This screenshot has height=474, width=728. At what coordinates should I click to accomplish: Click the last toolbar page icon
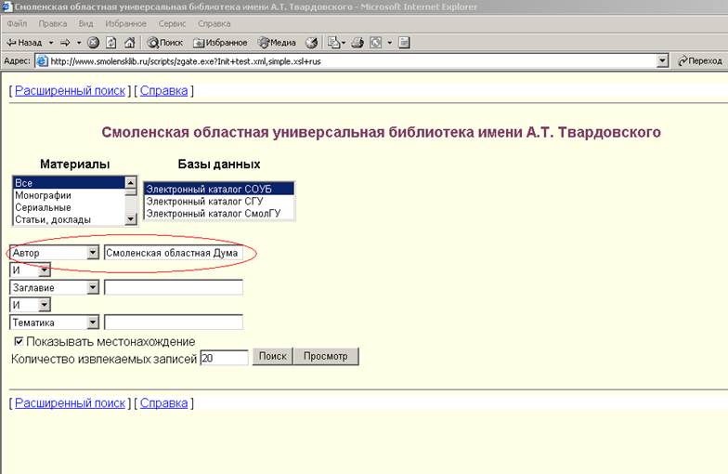(x=404, y=43)
